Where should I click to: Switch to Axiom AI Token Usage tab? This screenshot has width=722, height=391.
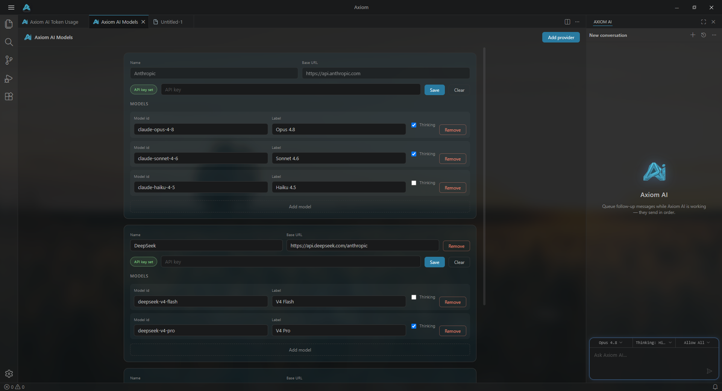[x=53, y=22]
